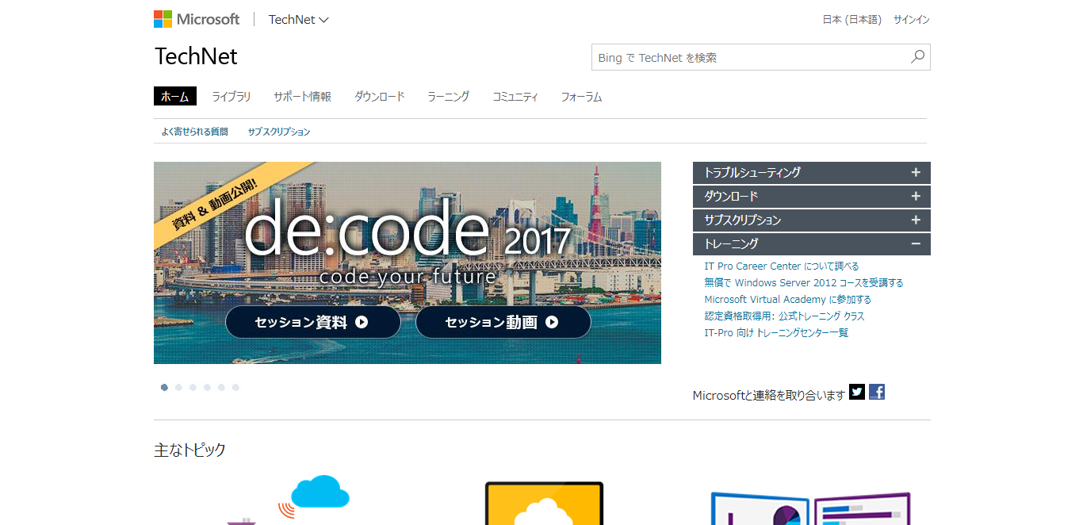Screen dimensions: 1083x525
Task: Click the セッション資料 button
Action: (313, 322)
